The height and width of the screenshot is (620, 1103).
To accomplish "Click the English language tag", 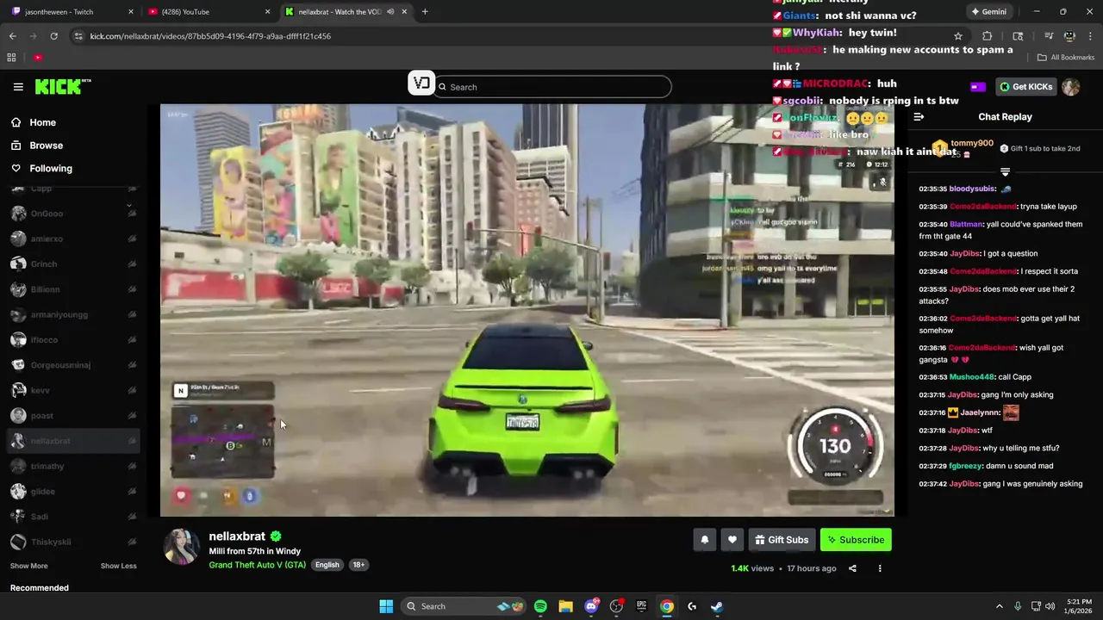I will (x=327, y=565).
